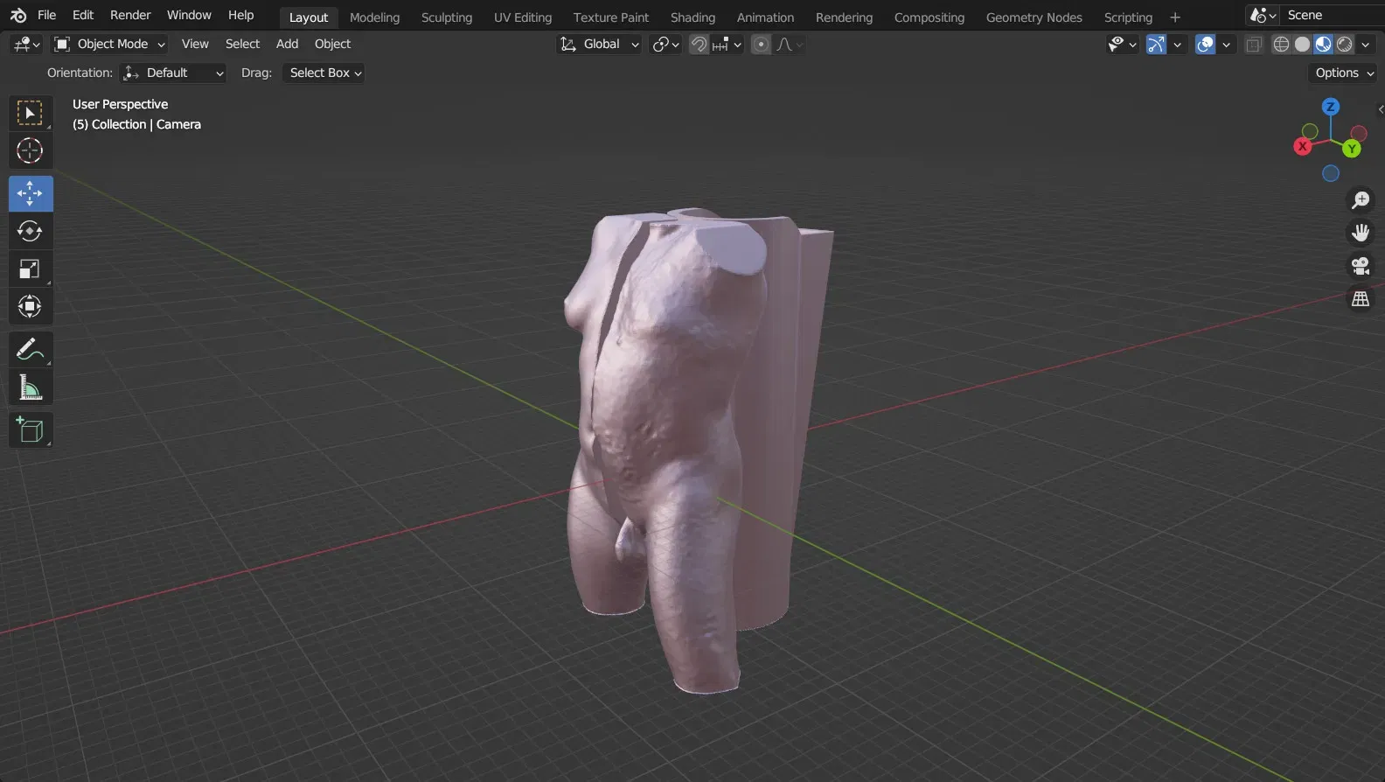Open the gizmo options dropdown arrow
This screenshot has width=1385, height=782.
1177,45
